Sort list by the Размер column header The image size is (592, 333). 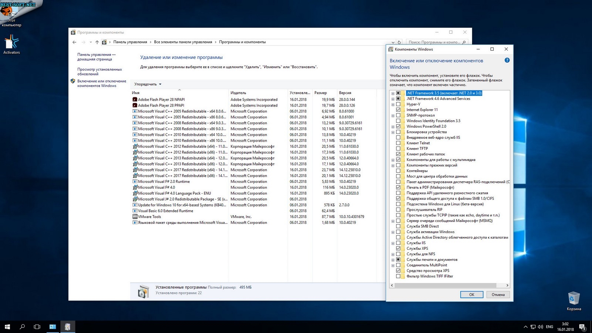[320, 93]
